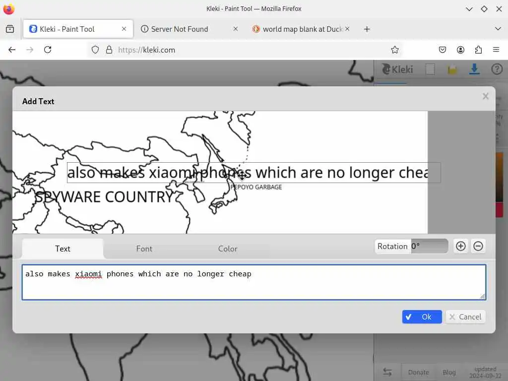Select the Text tab

(x=63, y=249)
